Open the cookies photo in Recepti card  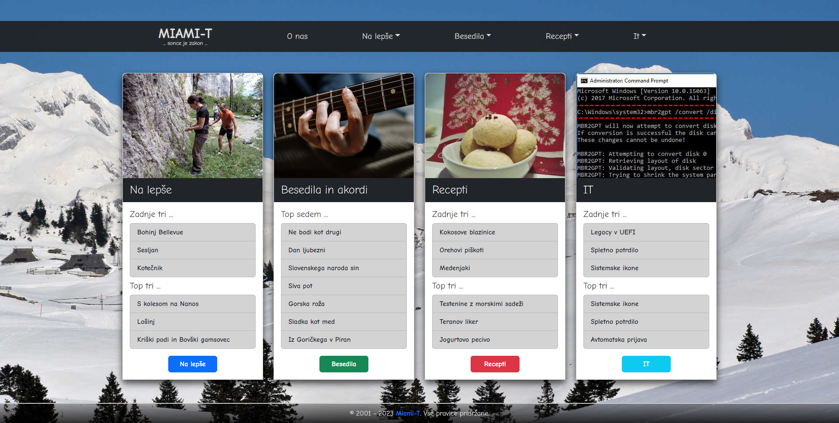495,126
